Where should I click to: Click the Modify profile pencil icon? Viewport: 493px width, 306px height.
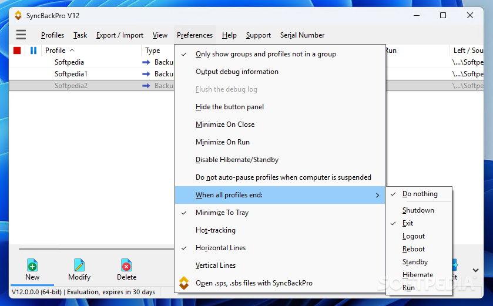[x=79, y=265]
